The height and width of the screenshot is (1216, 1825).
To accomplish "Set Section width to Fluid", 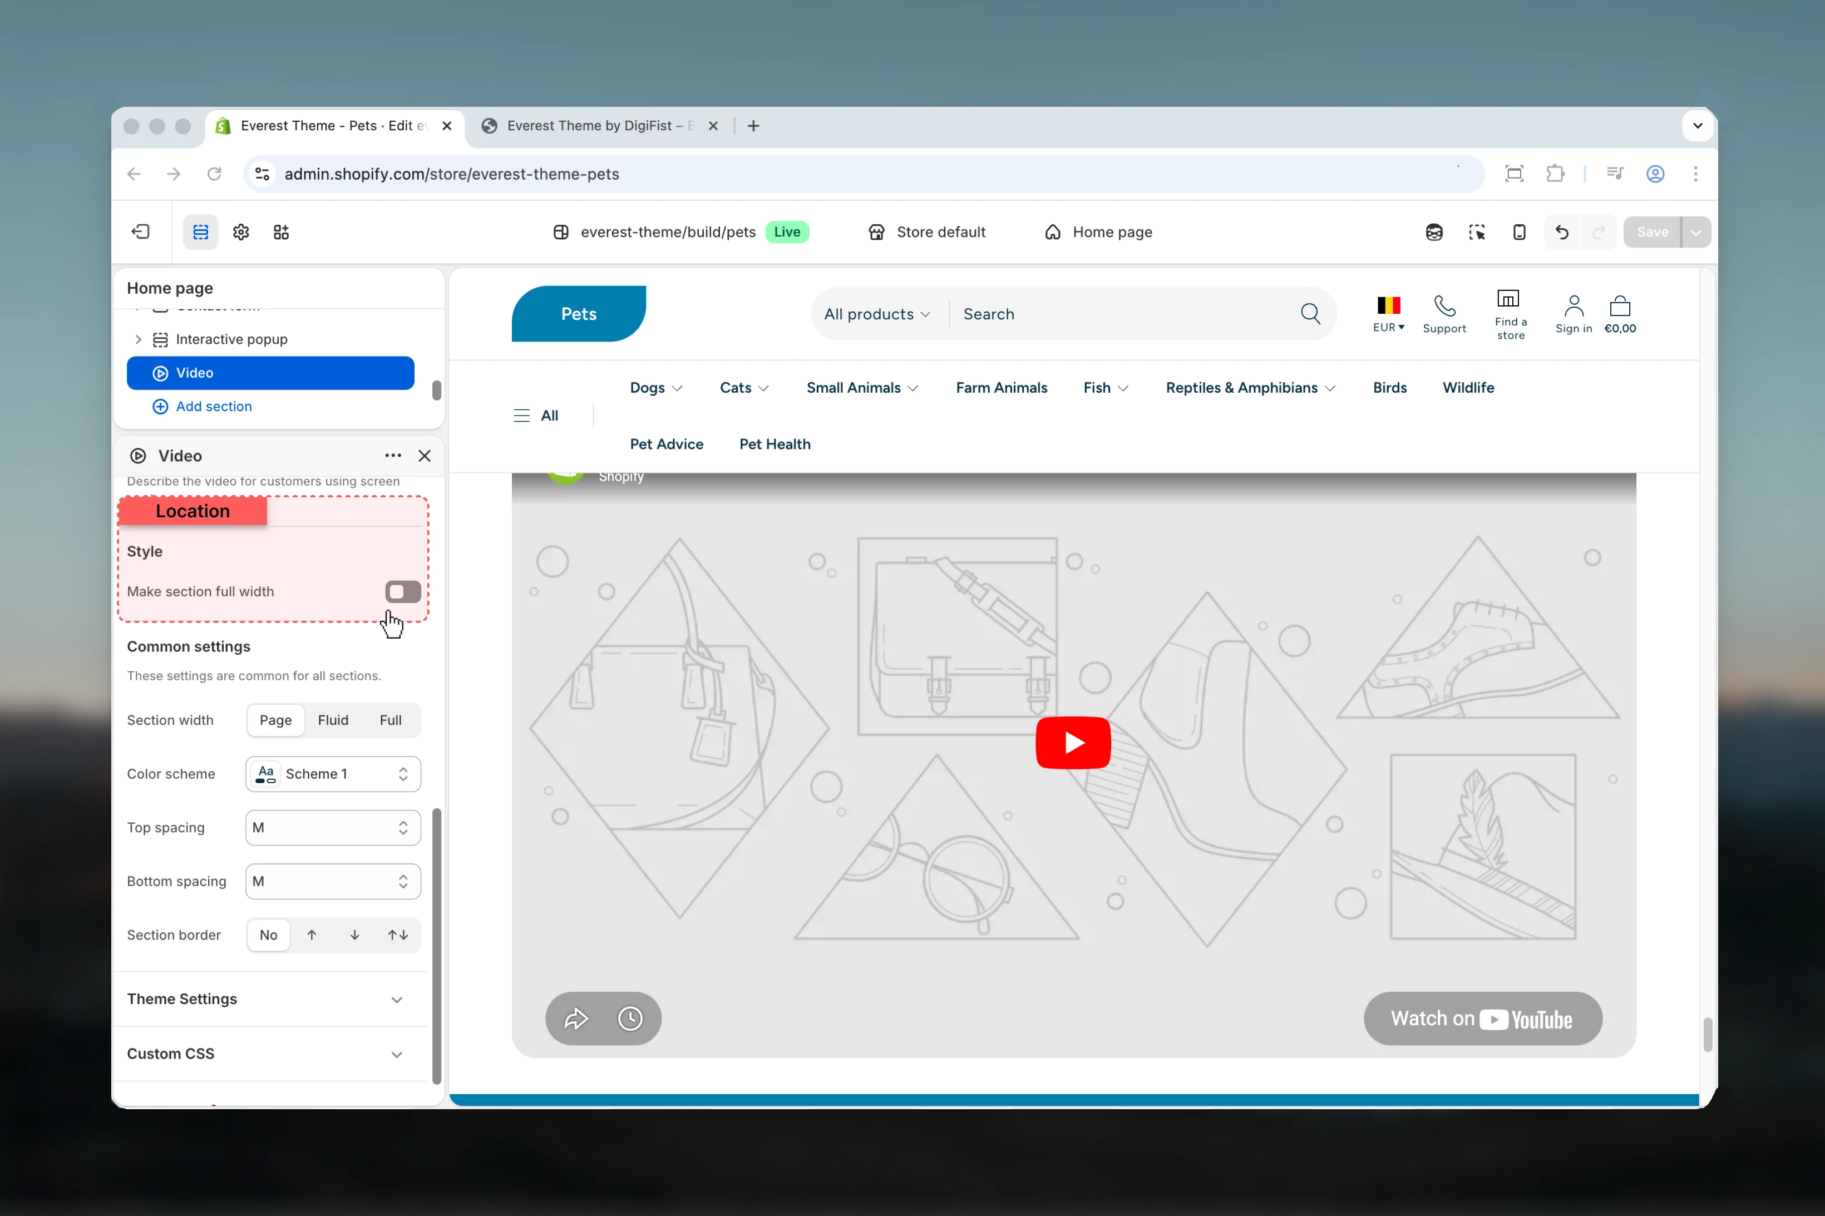I will pos(333,720).
